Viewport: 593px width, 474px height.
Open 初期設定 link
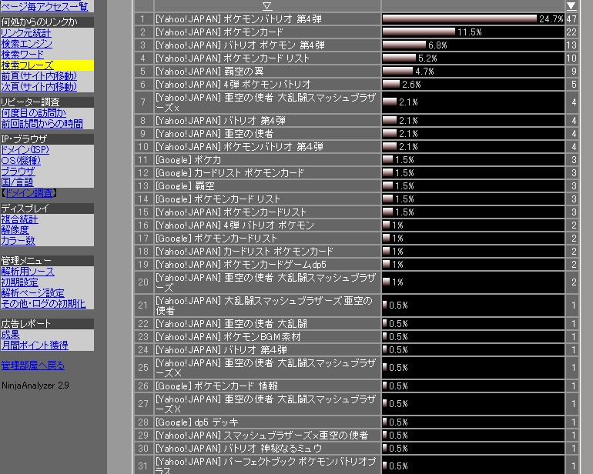(x=20, y=282)
